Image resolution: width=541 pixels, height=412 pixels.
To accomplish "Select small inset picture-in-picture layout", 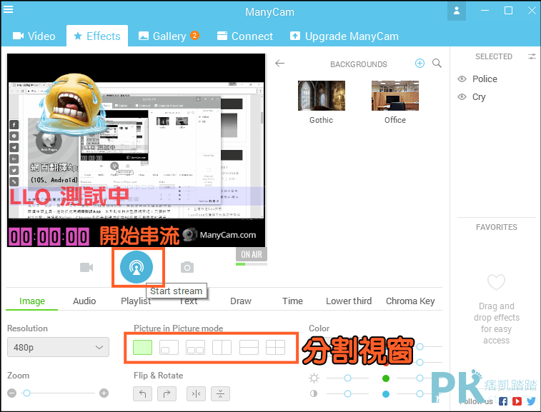I will click(169, 347).
